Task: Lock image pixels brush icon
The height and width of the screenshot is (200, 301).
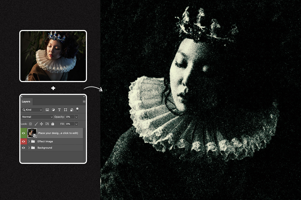Action: click(x=36, y=124)
